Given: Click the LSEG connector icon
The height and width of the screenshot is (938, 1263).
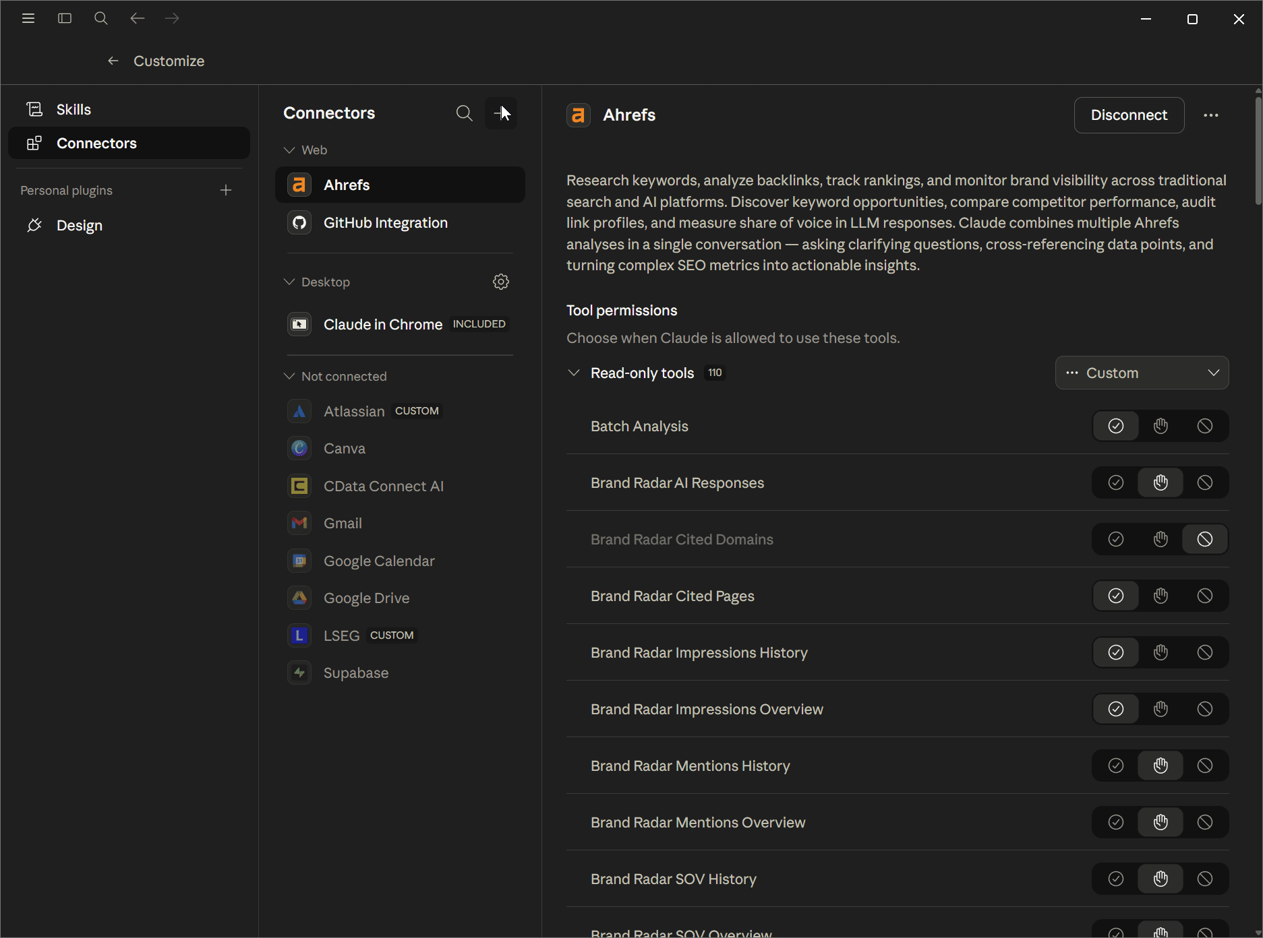Looking at the screenshot, I should [299, 635].
